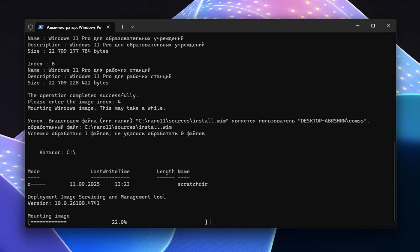Viewport: 420px width, 252px height.
Task: Click 'Size : 22 709 228 422 bytes'
Action: [68, 83]
